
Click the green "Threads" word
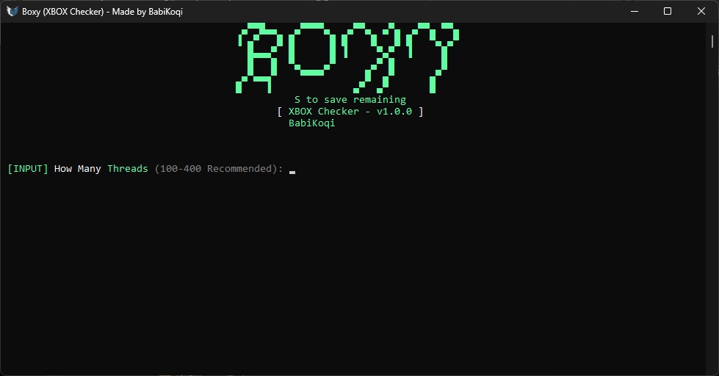pos(128,169)
